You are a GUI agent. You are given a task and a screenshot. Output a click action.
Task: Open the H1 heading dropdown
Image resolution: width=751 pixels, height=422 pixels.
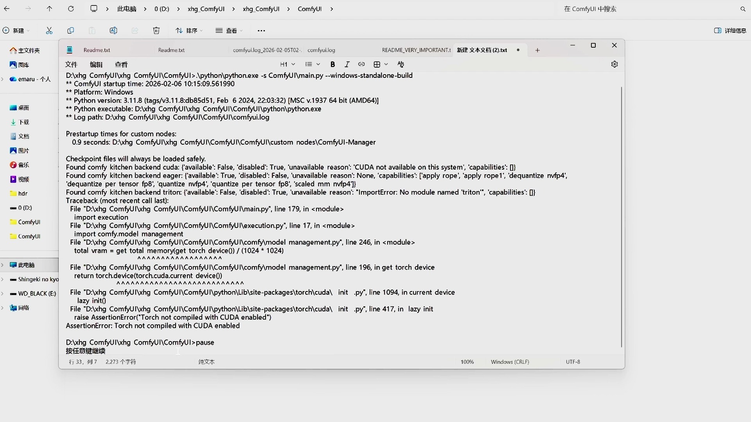point(287,64)
